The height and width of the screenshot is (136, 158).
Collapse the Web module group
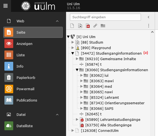57,21
